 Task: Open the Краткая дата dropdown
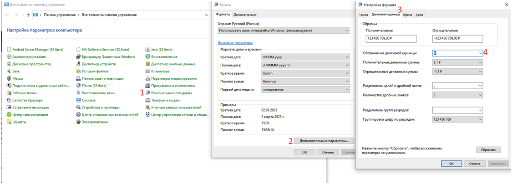click(305, 57)
